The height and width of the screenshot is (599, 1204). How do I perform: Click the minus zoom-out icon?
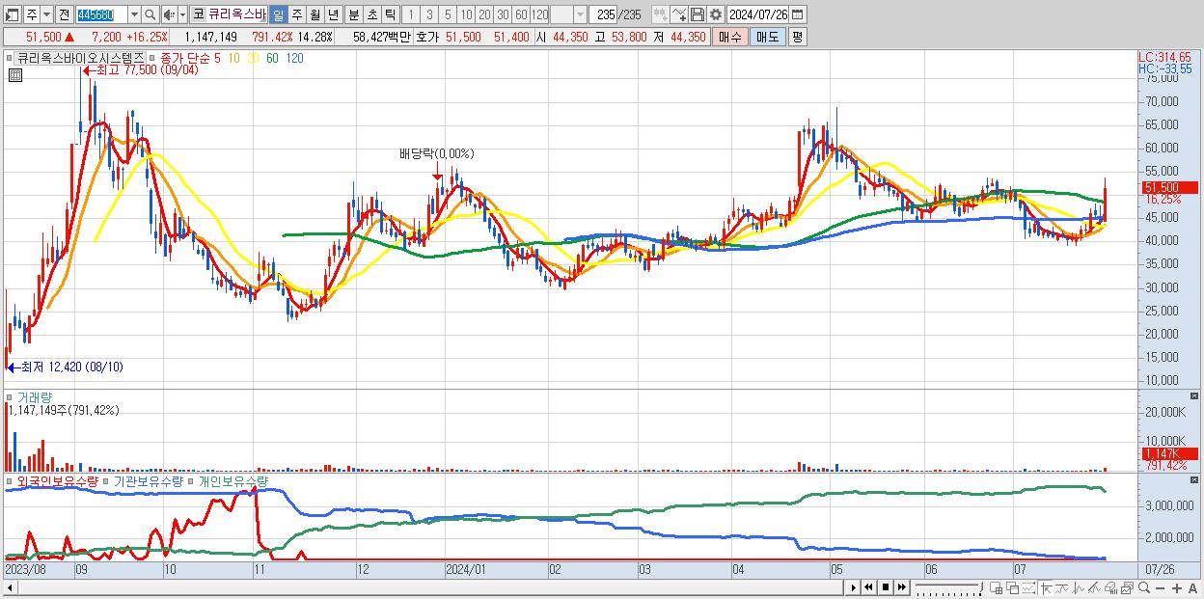coord(1161,588)
